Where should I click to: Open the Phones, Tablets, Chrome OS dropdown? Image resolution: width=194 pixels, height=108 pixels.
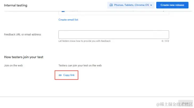coord(131,5)
